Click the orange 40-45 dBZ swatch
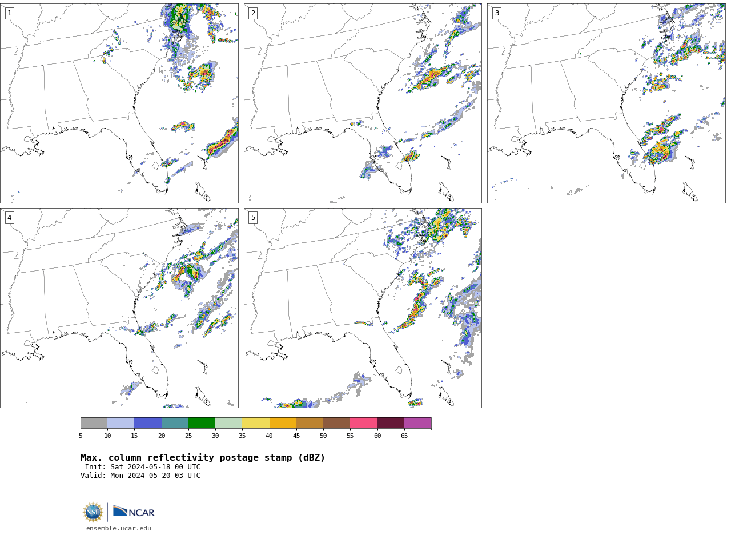Viewport: 731px width, 535px height. (x=283, y=423)
